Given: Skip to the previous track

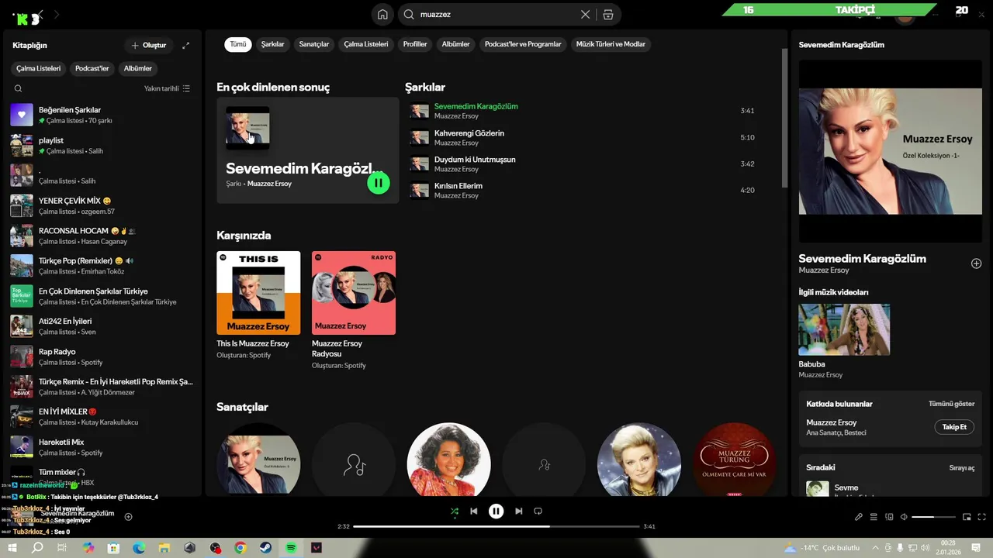Looking at the screenshot, I should pos(473,511).
